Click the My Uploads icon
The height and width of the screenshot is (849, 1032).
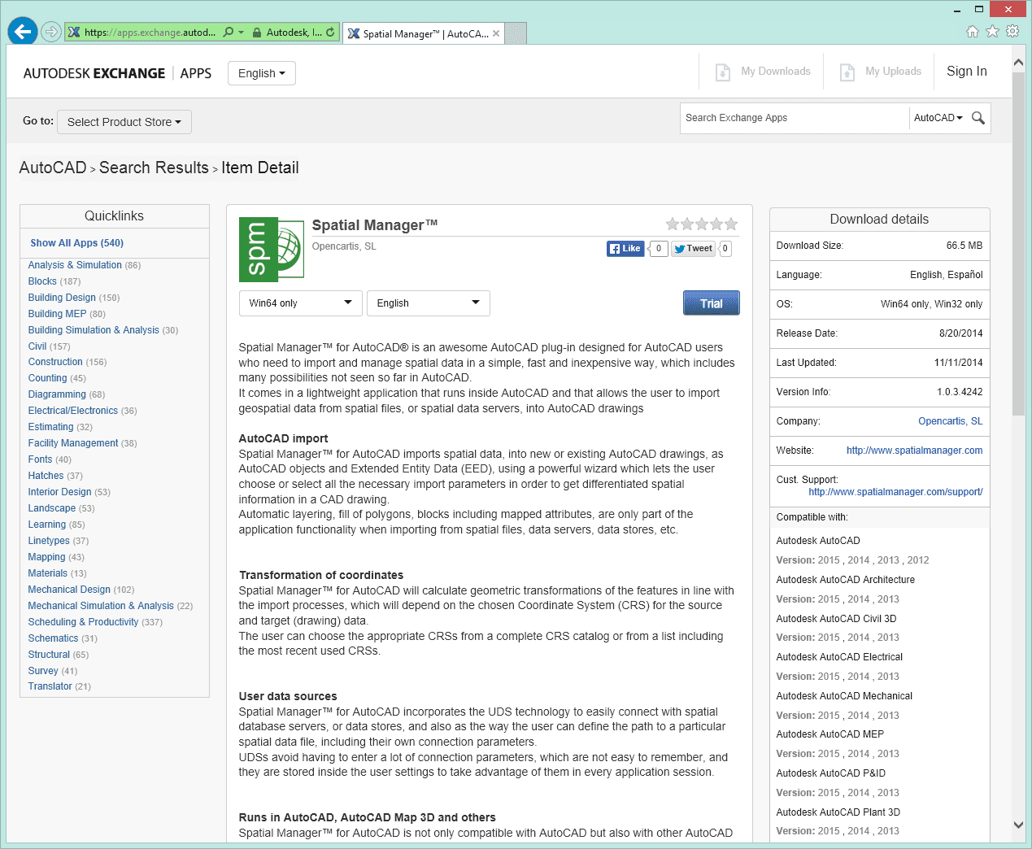[847, 72]
